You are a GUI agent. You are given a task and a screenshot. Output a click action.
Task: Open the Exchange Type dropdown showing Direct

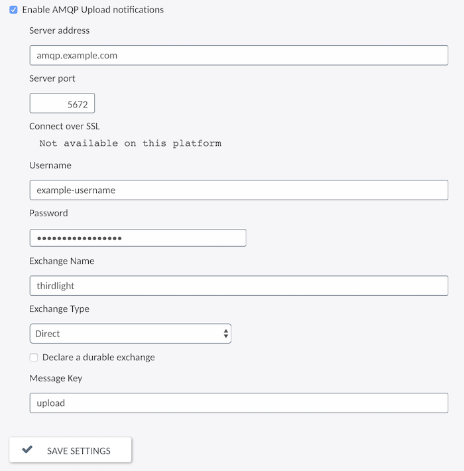(131, 334)
